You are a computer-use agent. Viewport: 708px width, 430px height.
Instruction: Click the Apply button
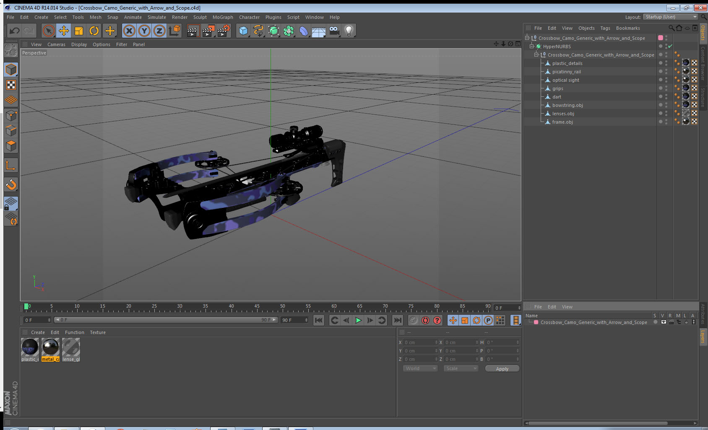(502, 369)
